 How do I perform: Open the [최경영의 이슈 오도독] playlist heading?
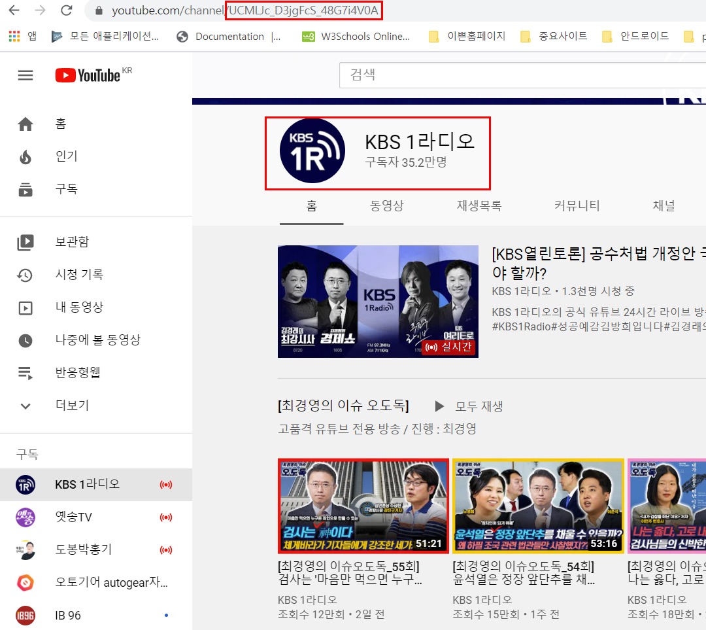click(344, 406)
